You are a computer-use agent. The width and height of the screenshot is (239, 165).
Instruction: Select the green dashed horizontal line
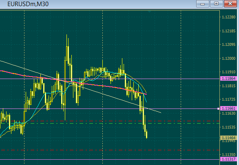pos(110,123)
